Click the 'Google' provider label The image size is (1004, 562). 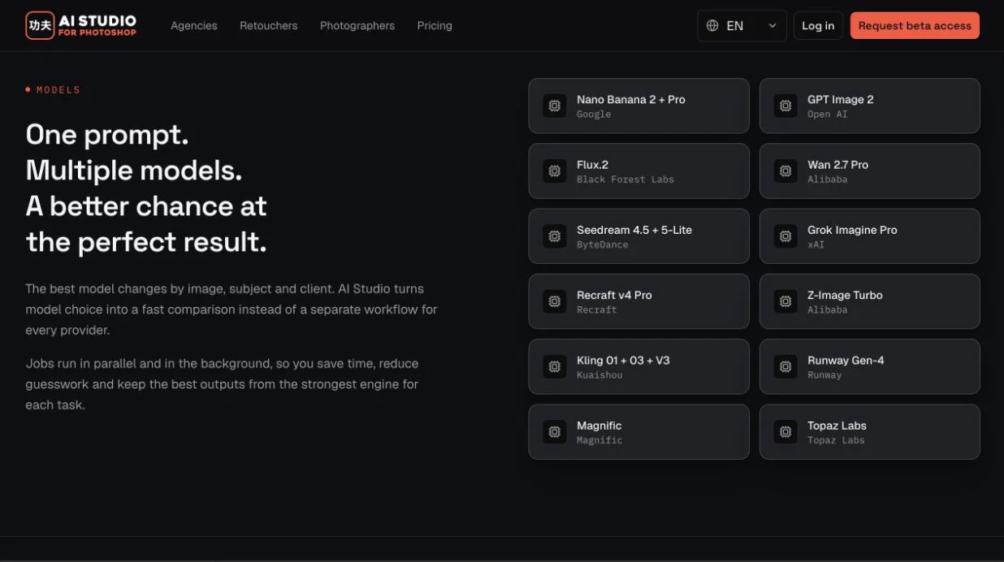pos(594,115)
